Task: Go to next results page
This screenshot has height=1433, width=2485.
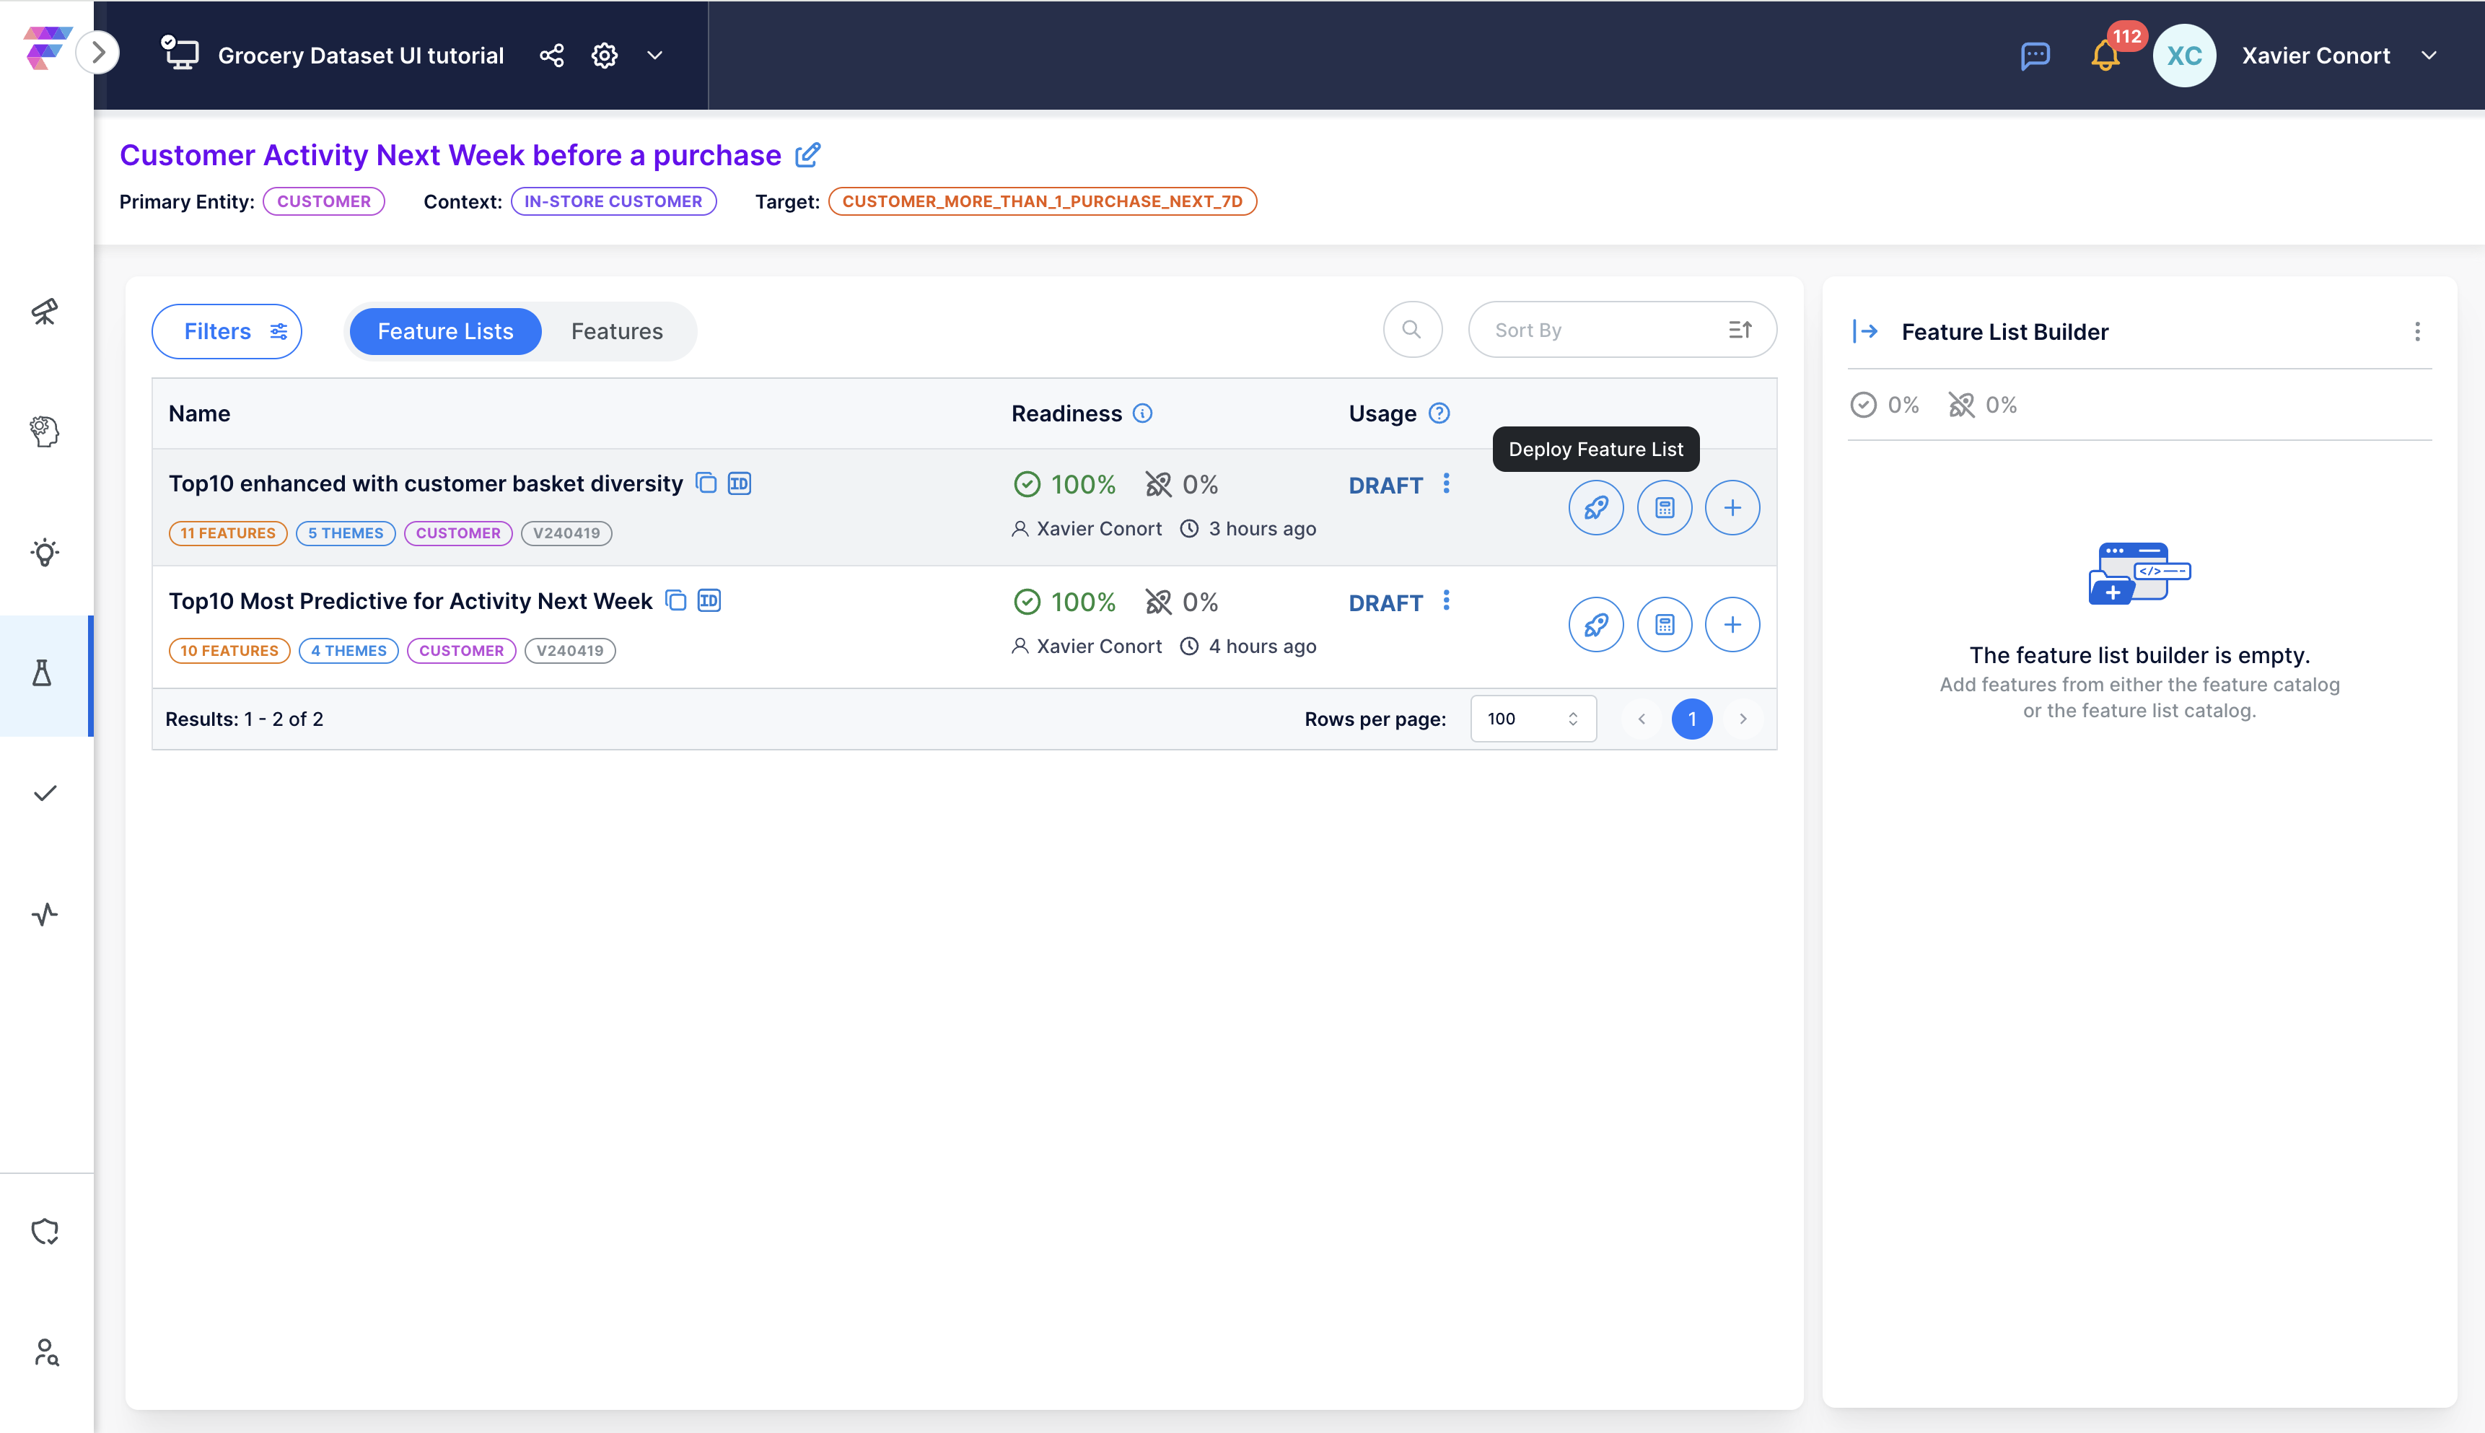Action: click(1743, 719)
